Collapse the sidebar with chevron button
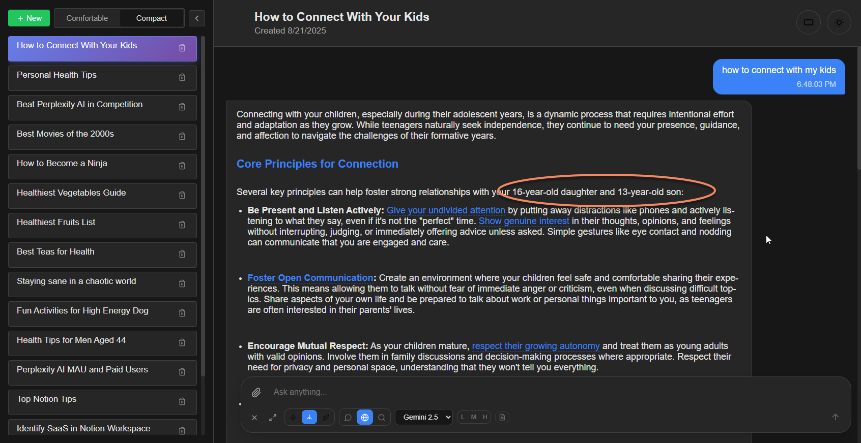Viewport: 861px width, 443px height. click(x=197, y=18)
